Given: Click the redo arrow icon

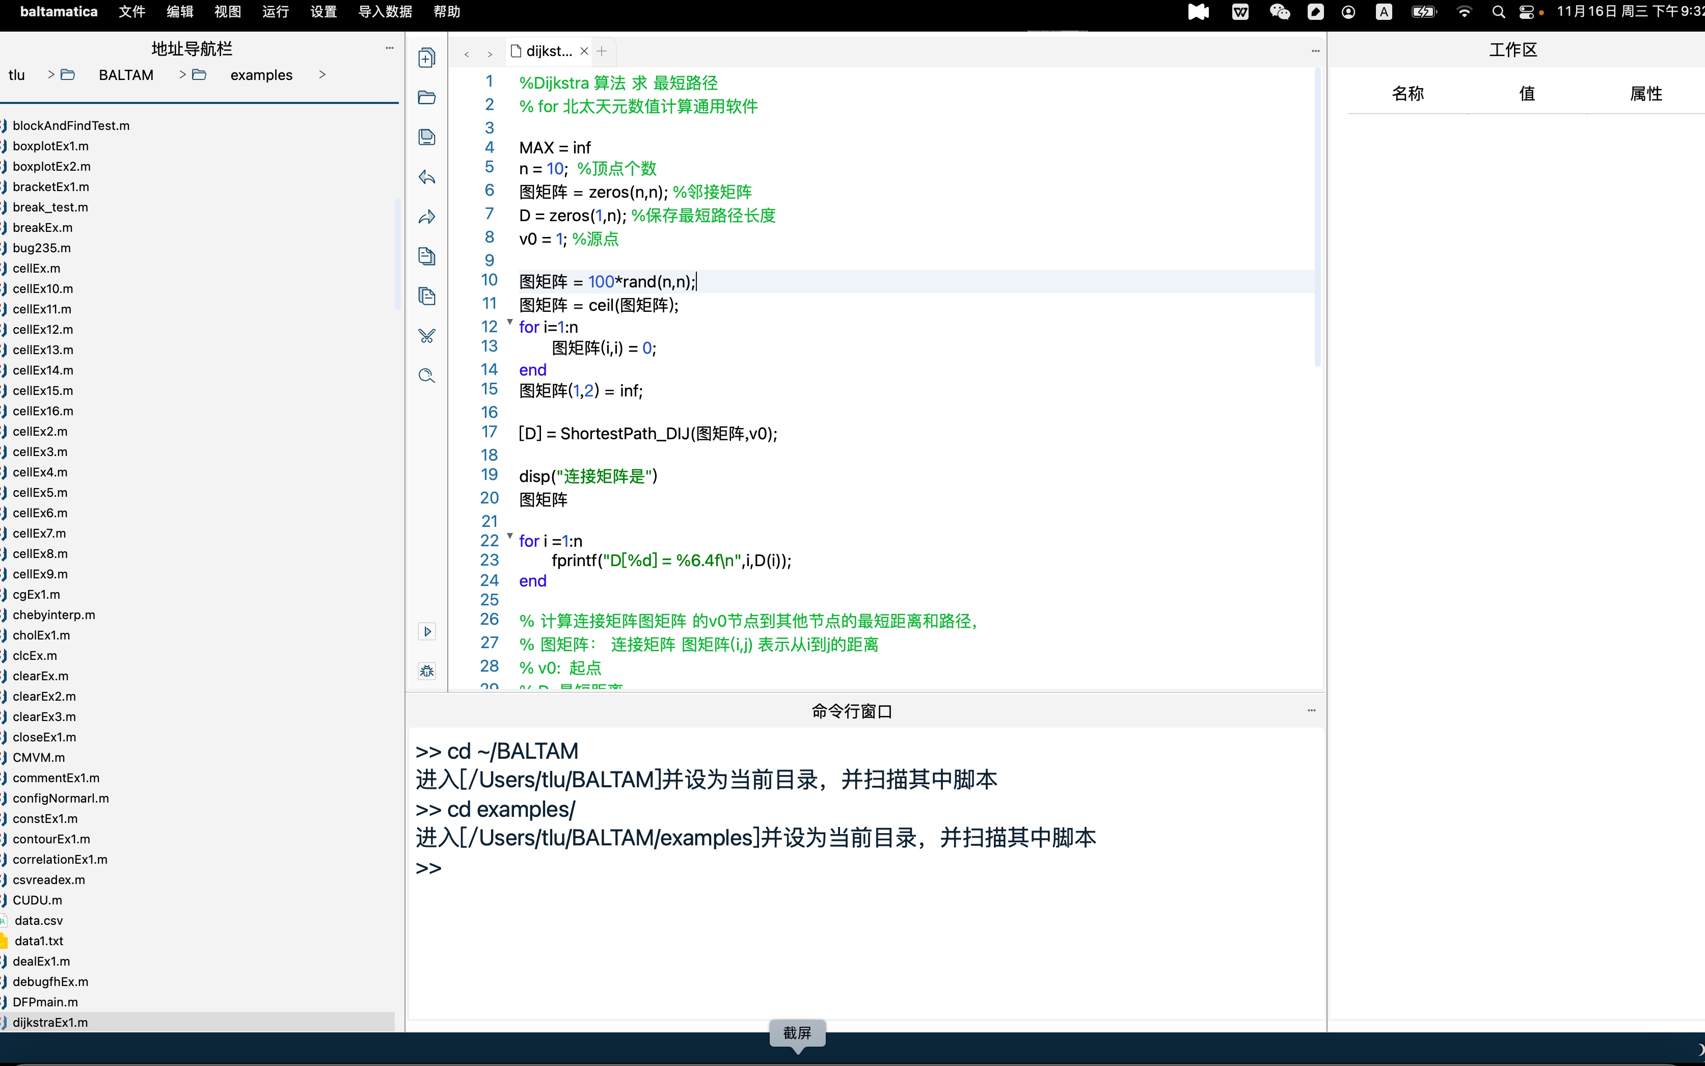Looking at the screenshot, I should click(426, 217).
